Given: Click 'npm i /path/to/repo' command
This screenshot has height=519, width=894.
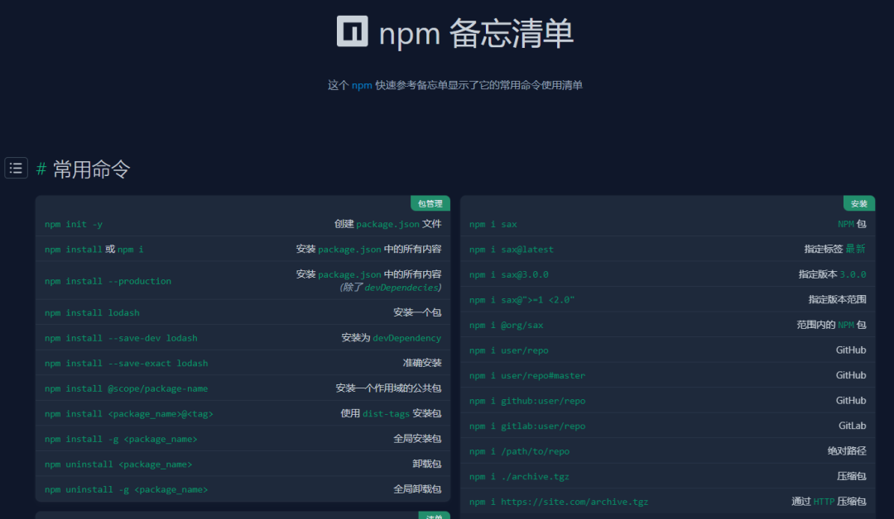Looking at the screenshot, I should 519,451.
